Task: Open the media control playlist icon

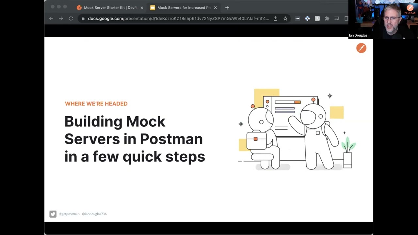Action: click(x=337, y=19)
